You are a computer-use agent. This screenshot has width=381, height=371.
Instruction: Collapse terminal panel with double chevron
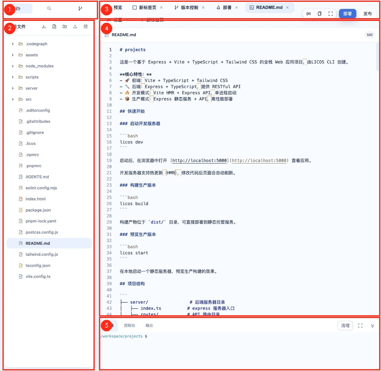click(372, 326)
